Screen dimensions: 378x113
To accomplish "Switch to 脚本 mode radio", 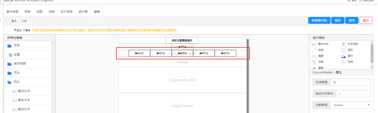I will point(24,30).
